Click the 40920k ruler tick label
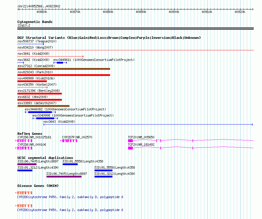The image size is (262, 219). click(x=240, y=12)
